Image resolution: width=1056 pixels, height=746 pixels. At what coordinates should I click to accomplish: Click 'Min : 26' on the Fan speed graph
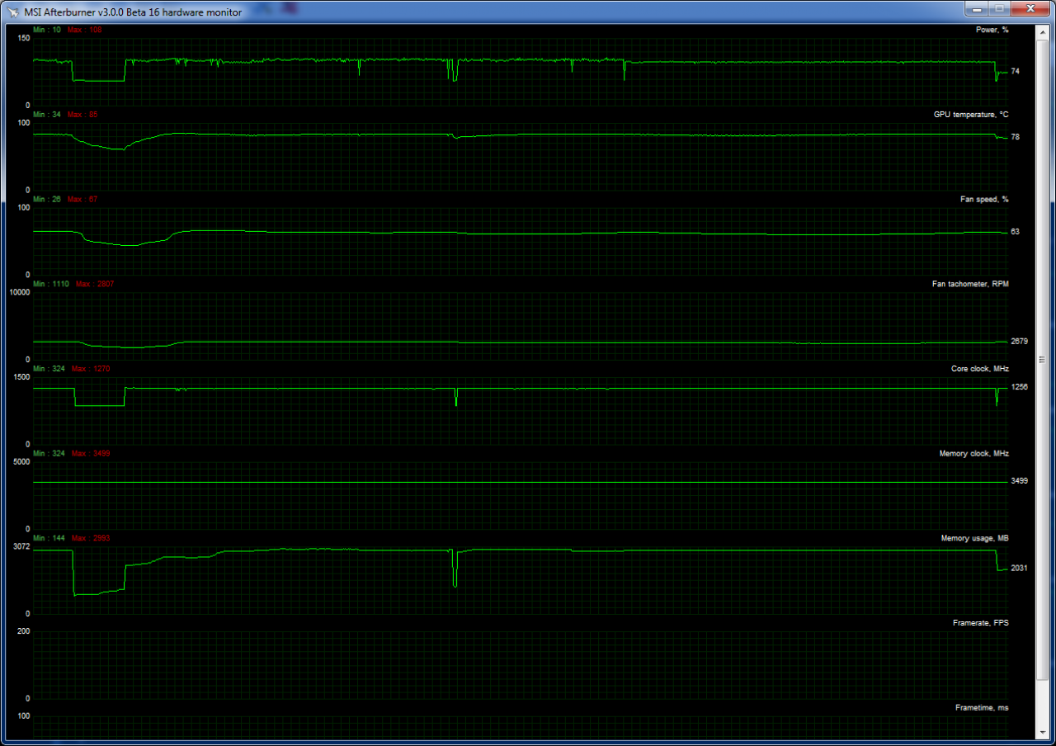coord(47,200)
